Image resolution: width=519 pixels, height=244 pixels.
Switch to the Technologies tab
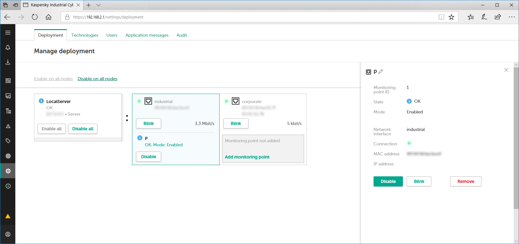pyautogui.click(x=84, y=35)
